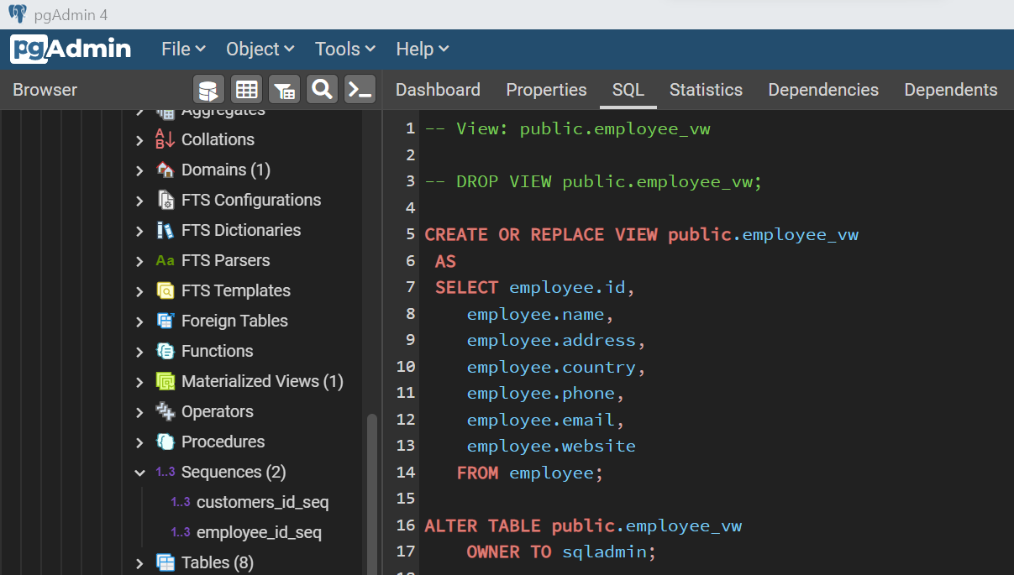1014x575 pixels.
Task: Select the employee_id_seq sequence
Action: click(x=259, y=532)
